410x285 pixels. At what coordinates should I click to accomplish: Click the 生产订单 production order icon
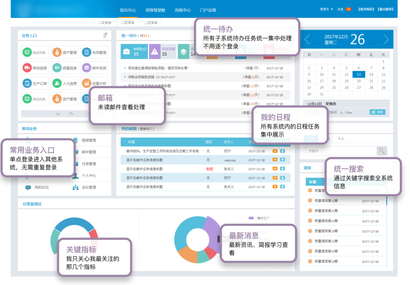click(27, 83)
